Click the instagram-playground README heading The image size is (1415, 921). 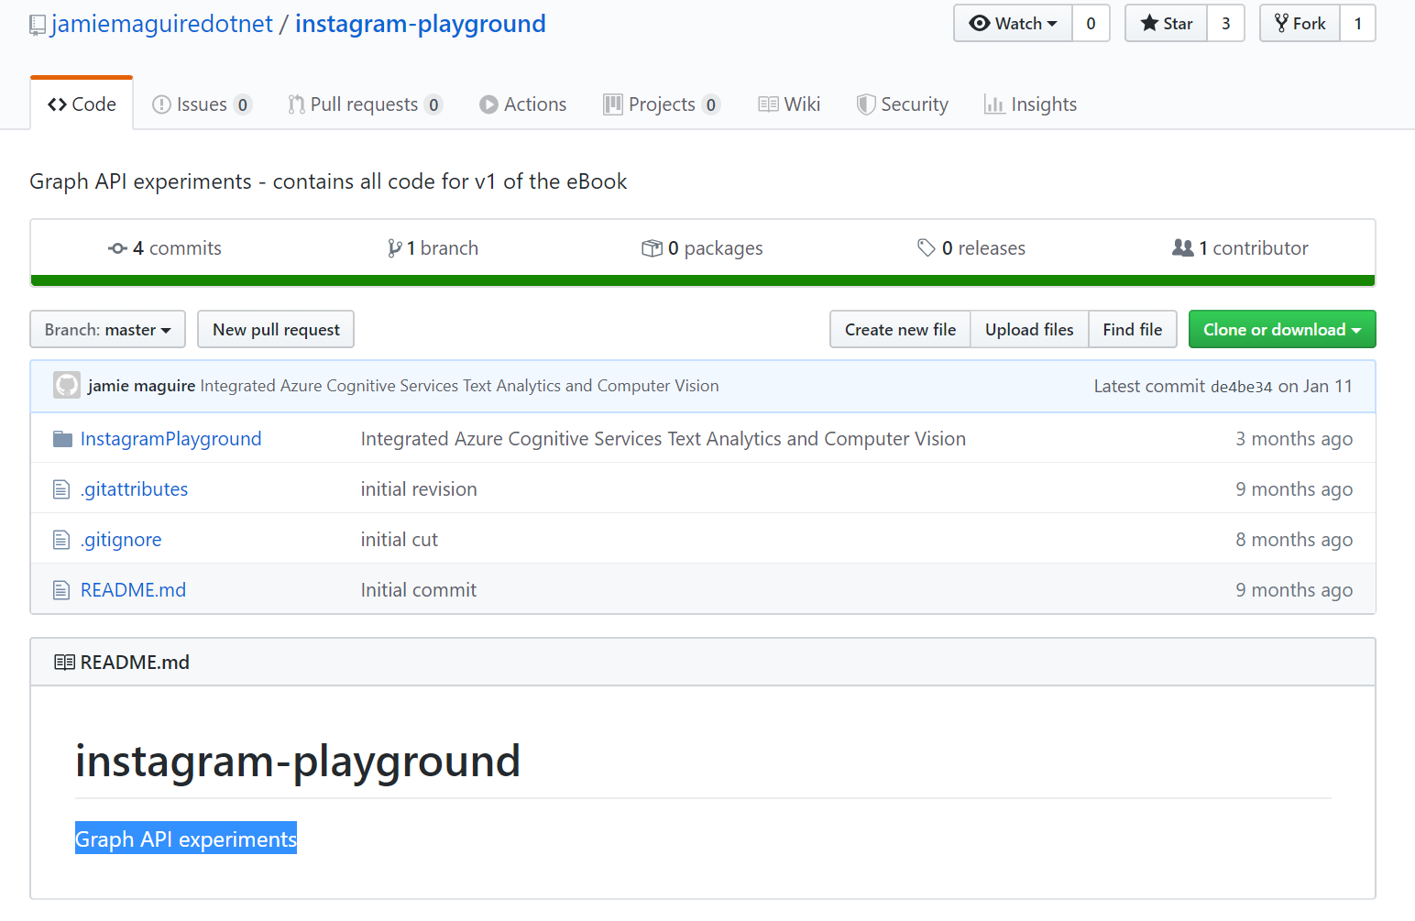coord(298,762)
